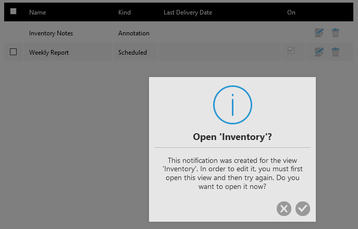The image size is (358, 229).
Task: Sort by Last Delivery Date column
Action: click(188, 12)
